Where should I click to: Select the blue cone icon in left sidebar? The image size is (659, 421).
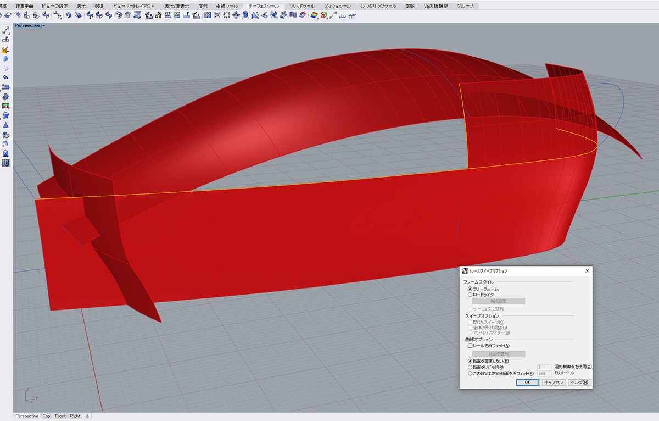[x=5, y=125]
